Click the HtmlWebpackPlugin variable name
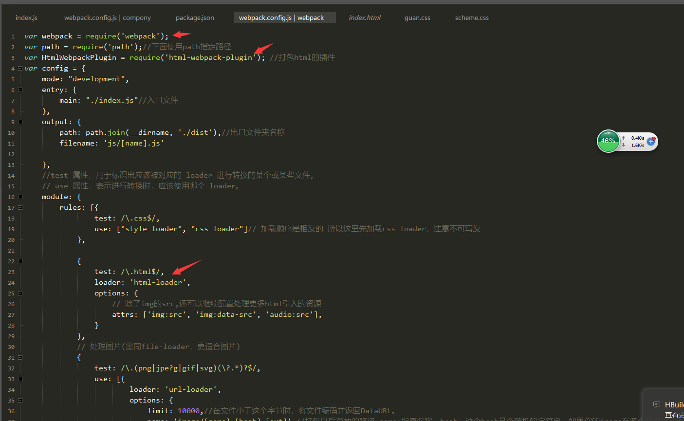Screen dimensions: 684x421 [79, 57]
